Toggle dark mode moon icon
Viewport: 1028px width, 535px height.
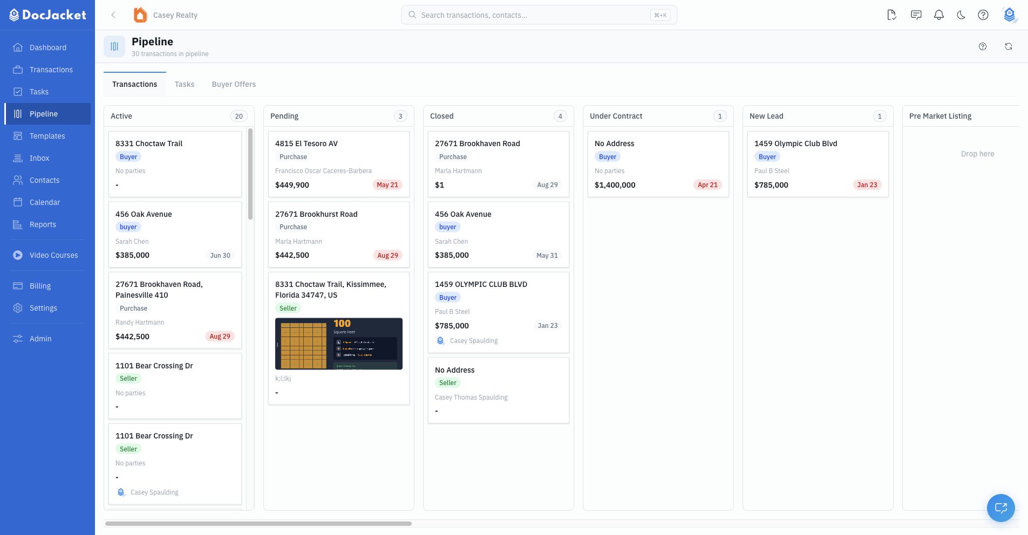click(961, 15)
